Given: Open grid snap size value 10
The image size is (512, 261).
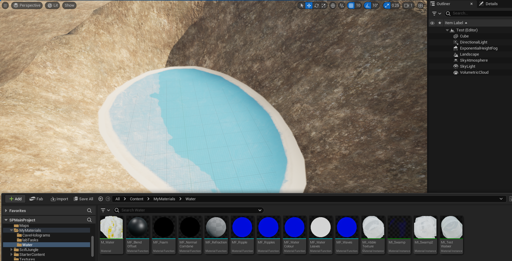Looking at the screenshot, I should pos(358,5).
